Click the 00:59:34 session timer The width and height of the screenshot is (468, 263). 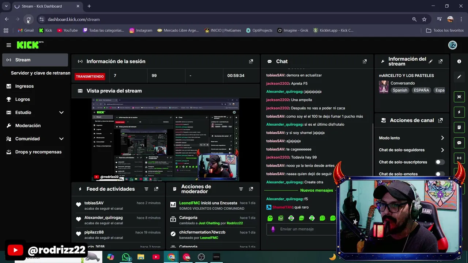click(236, 76)
